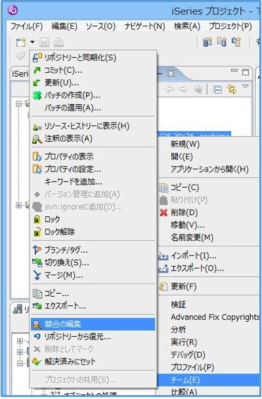Click the Print toolbar icon

coord(58,42)
